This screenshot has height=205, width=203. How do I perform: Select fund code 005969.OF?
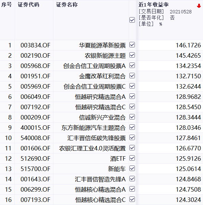(x=35, y=87)
